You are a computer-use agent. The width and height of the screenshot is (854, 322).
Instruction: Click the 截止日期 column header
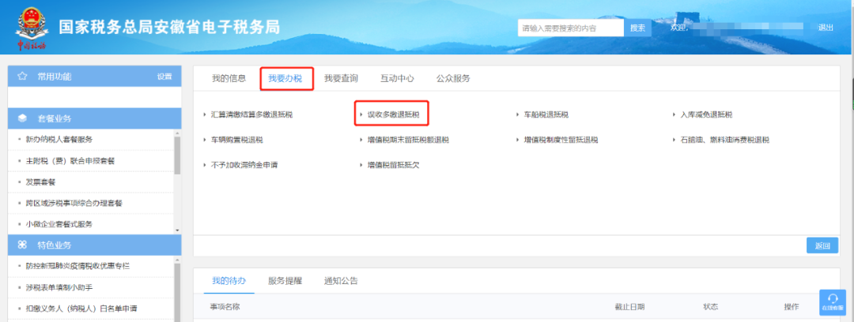630,307
